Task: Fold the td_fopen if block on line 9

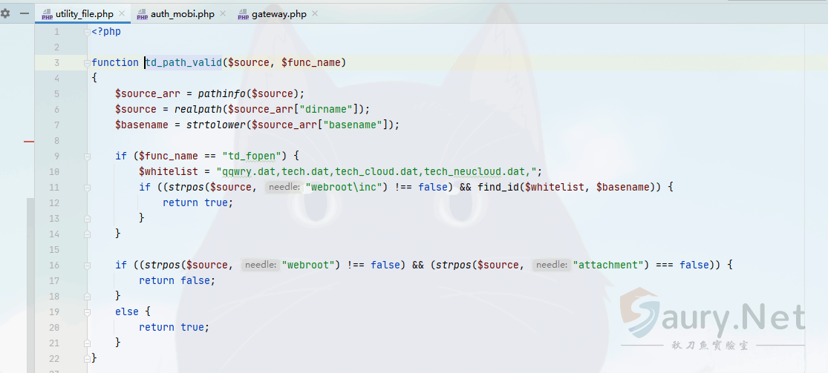Action: (88, 156)
